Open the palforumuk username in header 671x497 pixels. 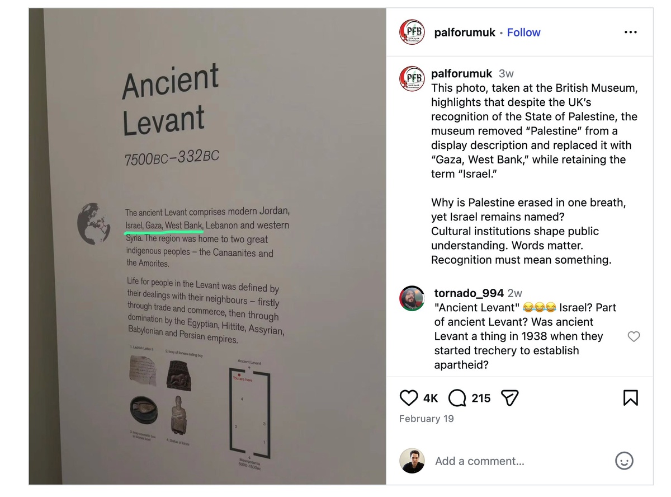465,32
